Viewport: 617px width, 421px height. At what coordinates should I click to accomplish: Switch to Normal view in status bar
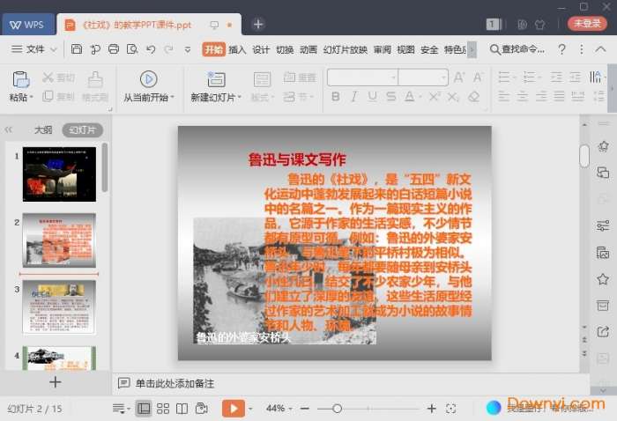144,409
